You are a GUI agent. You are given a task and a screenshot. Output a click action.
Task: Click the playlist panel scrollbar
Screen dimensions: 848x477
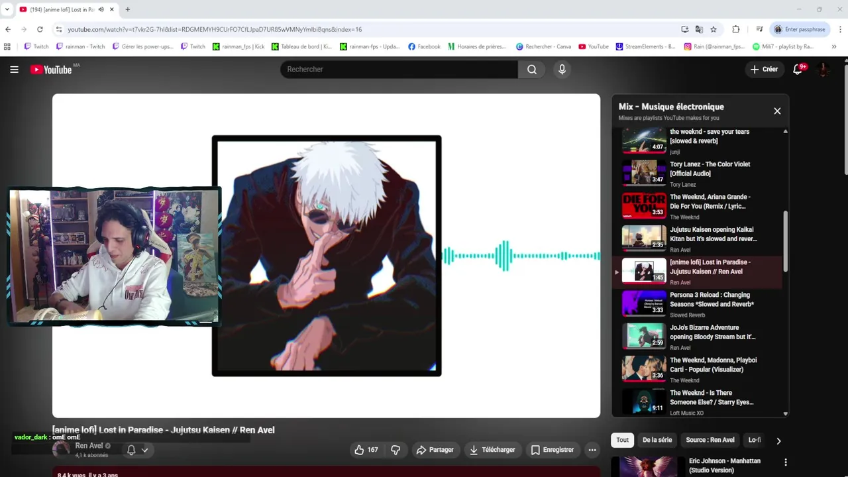(786, 240)
